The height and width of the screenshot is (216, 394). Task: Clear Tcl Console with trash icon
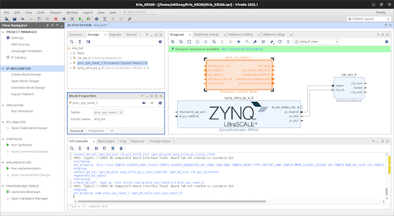(121, 149)
